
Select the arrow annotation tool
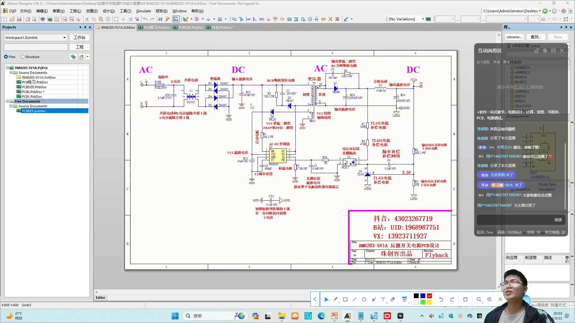(374, 299)
